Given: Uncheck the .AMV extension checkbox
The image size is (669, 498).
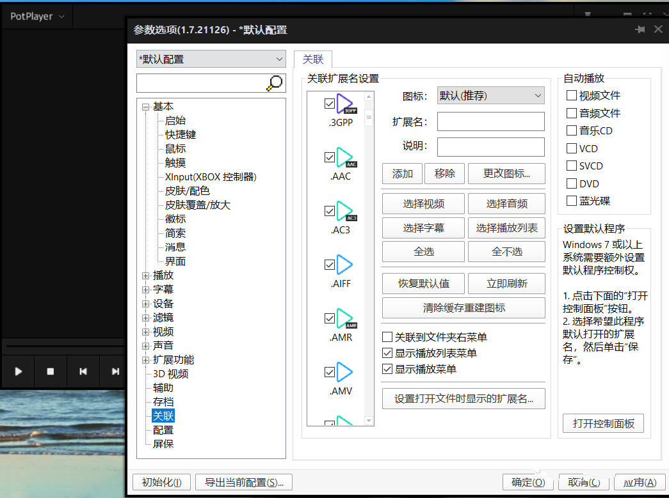Looking at the screenshot, I should (x=330, y=372).
